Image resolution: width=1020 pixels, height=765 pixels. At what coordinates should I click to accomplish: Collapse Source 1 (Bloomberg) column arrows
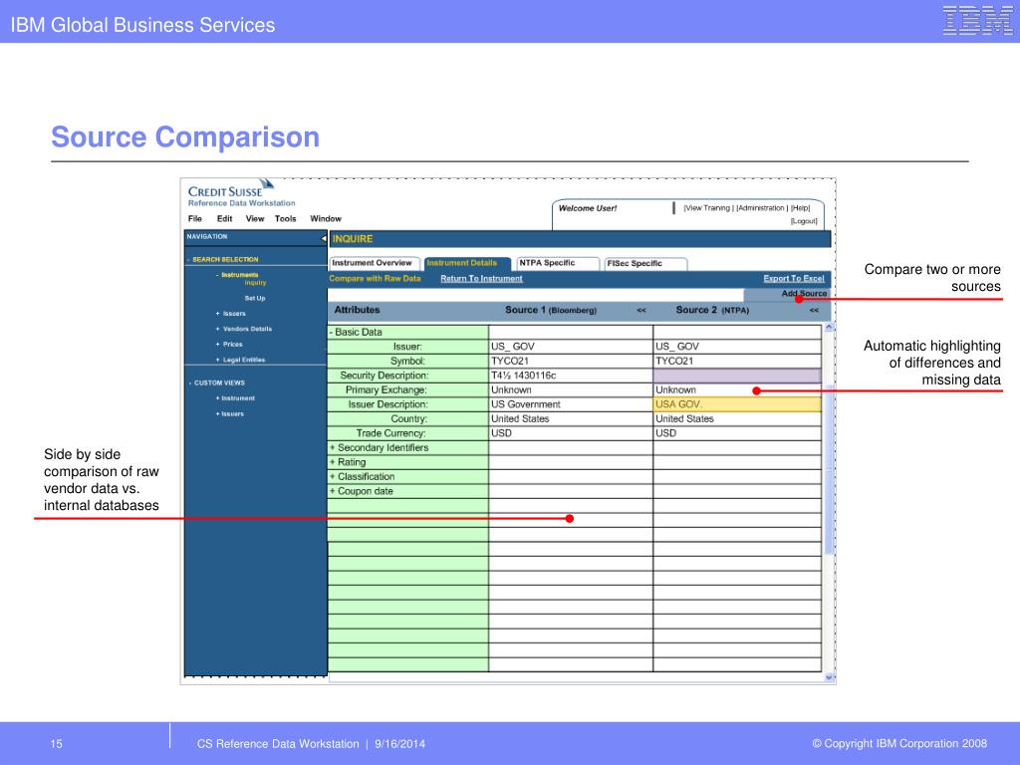coord(641,311)
